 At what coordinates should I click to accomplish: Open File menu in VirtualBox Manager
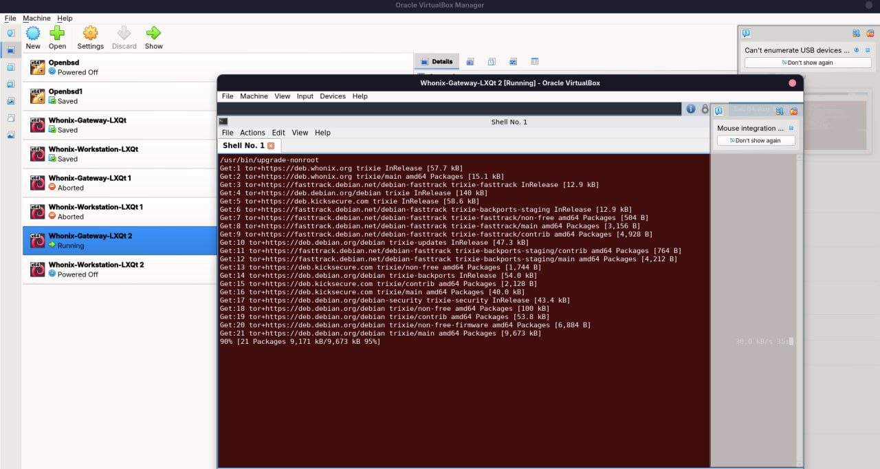coord(10,18)
